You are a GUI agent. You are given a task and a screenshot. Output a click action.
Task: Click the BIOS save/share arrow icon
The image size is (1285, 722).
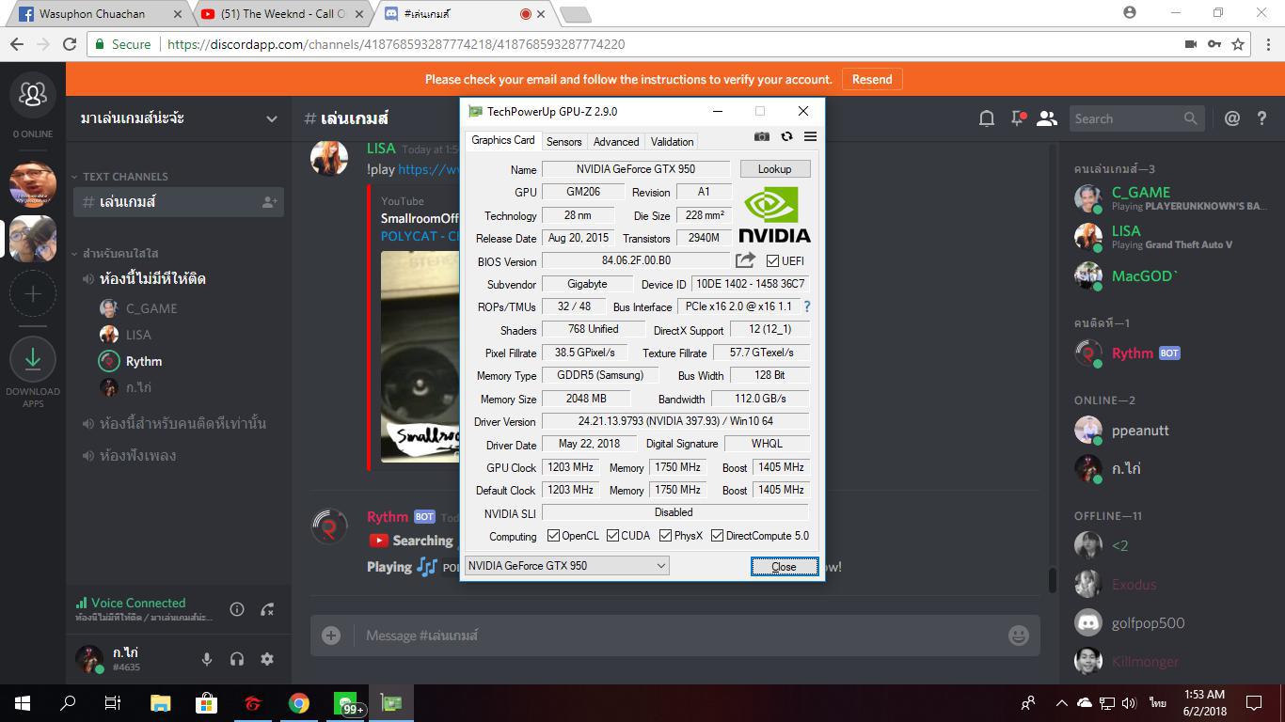pyautogui.click(x=745, y=260)
